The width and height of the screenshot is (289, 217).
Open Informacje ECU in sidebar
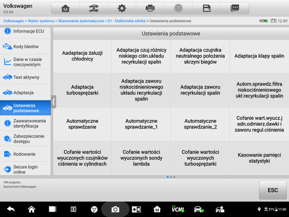click(25, 31)
